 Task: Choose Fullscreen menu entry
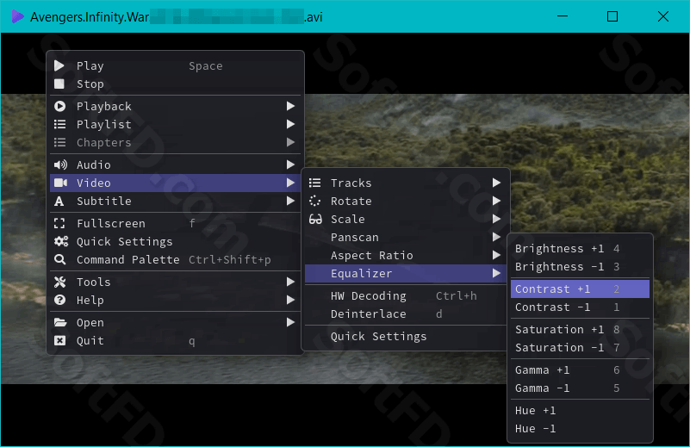(175, 224)
